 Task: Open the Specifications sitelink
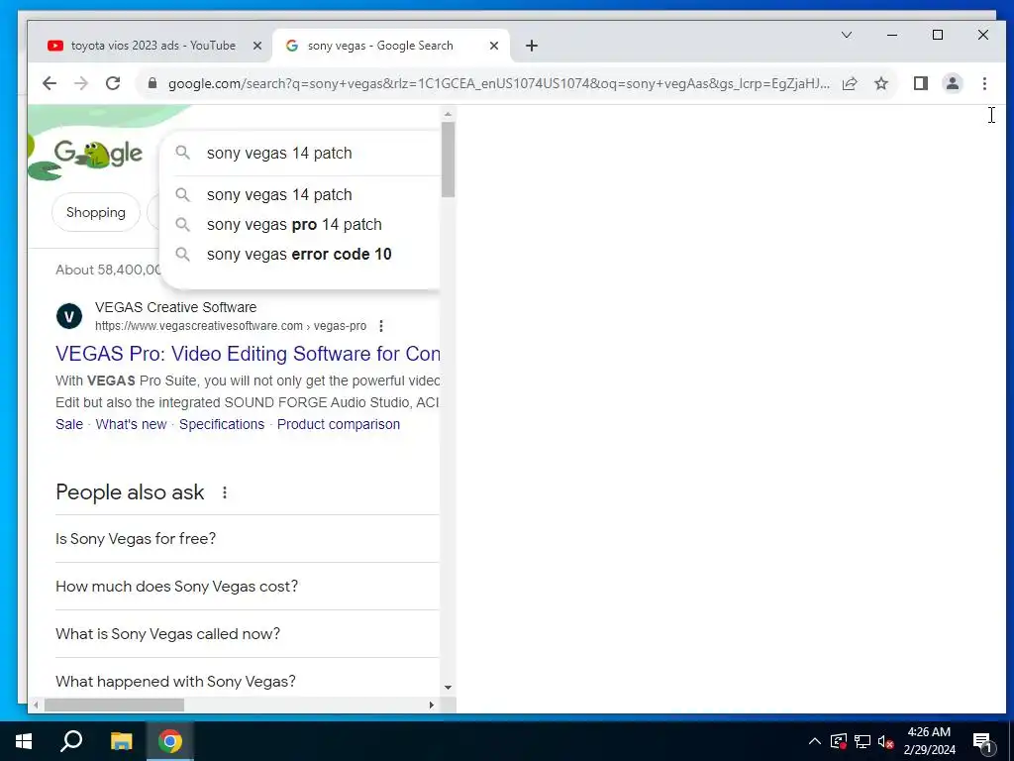tap(222, 424)
